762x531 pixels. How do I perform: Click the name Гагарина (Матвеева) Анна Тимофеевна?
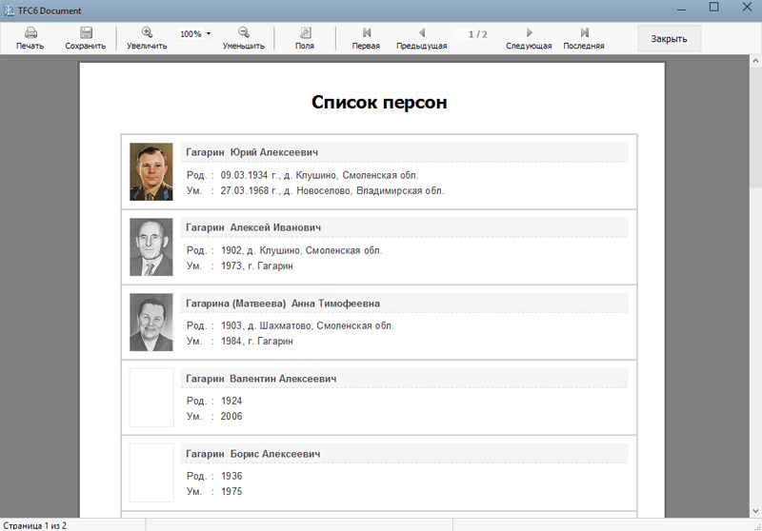(x=283, y=304)
